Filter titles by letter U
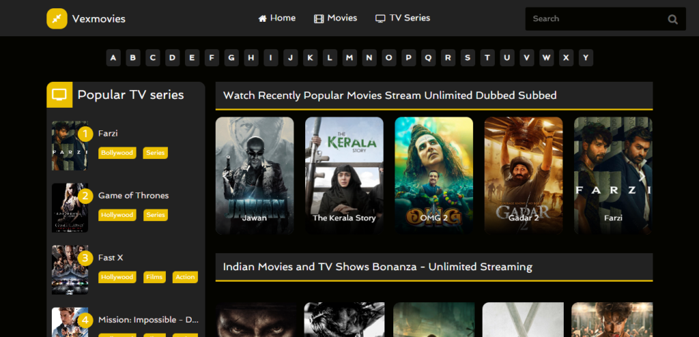This screenshot has width=699, height=337. (x=507, y=58)
